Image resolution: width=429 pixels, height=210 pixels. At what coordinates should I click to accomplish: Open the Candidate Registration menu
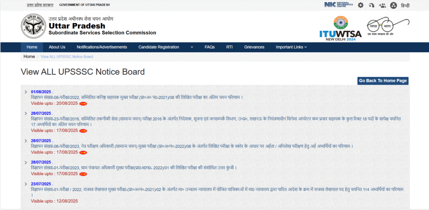[158, 47]
